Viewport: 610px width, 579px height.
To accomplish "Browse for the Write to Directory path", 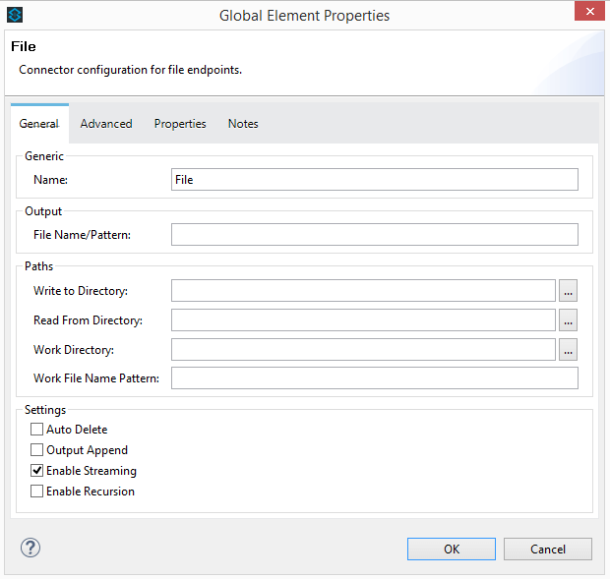I will [x=568, y=291].
